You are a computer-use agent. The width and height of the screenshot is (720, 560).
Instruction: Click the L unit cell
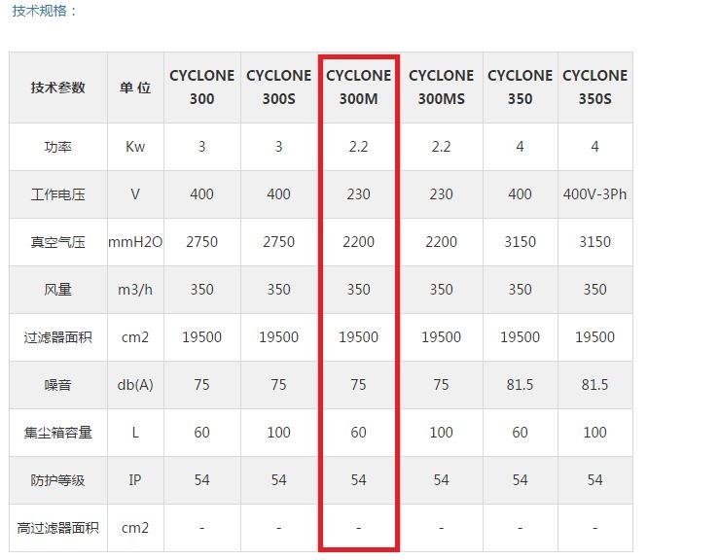tap(135, 433)
